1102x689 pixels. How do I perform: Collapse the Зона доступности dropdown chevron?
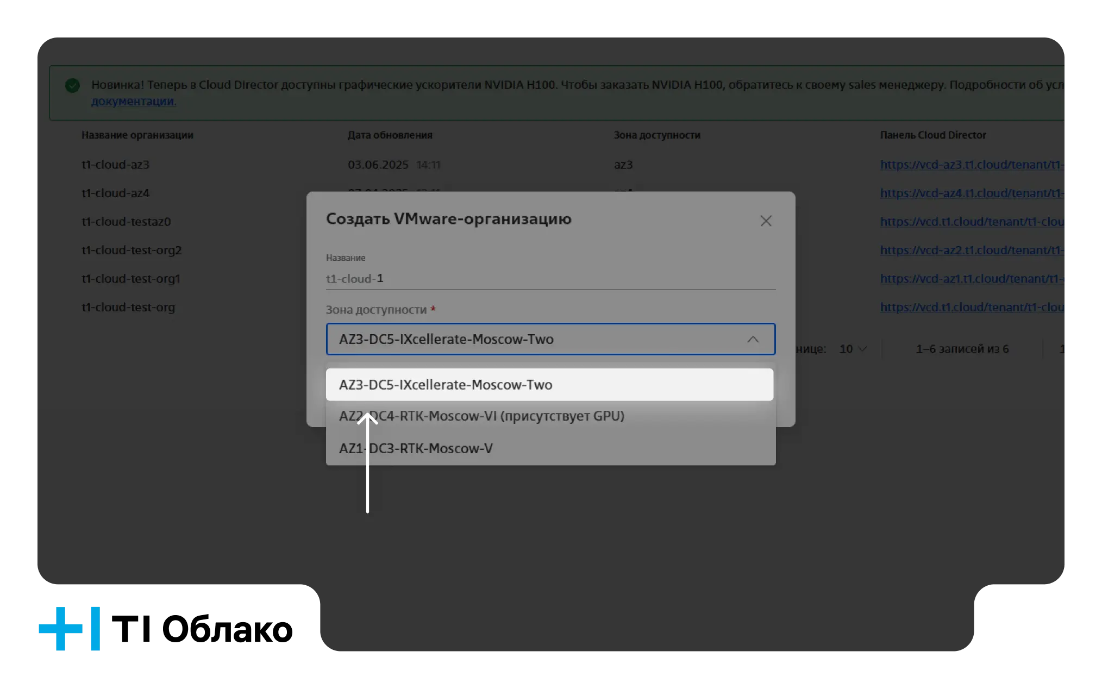(x=753, y=339)
